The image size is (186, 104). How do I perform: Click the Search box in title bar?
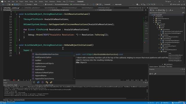72,1
